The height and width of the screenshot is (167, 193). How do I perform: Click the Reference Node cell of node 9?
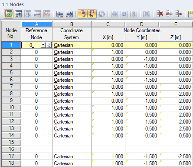[36, 101]
